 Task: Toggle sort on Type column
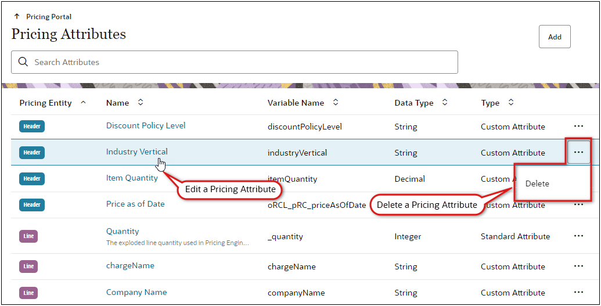(x=511, y=103)
